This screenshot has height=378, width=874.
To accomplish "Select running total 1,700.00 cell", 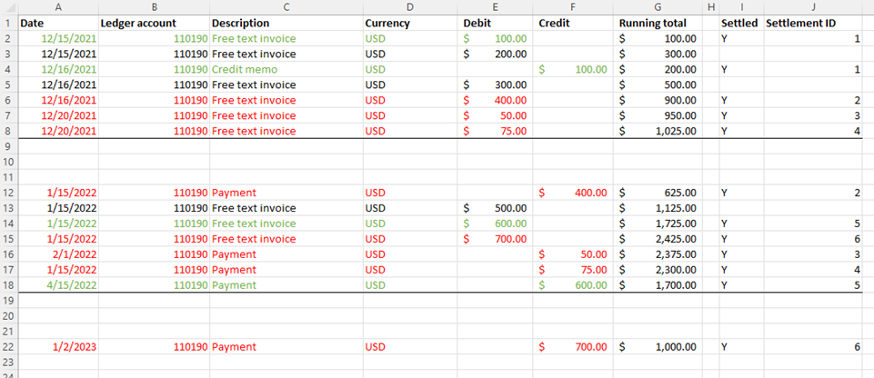I will 658,285.
